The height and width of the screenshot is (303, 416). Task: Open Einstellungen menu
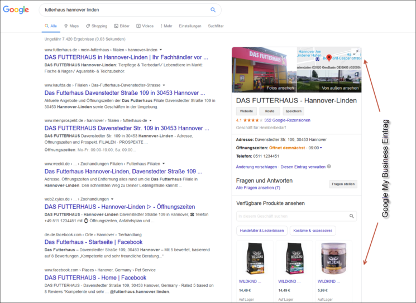pos(190,26)
